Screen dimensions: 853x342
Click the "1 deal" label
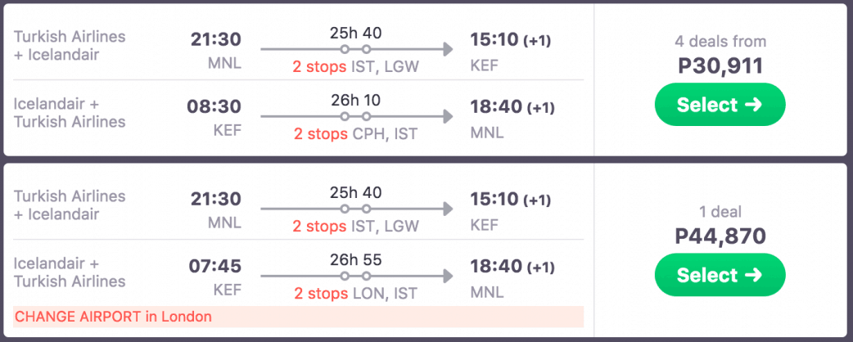(x=720, y=212)
